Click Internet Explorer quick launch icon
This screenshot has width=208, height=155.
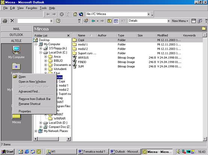click(27, 152)
